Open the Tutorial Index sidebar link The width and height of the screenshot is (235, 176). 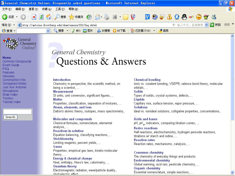[11, 102]
